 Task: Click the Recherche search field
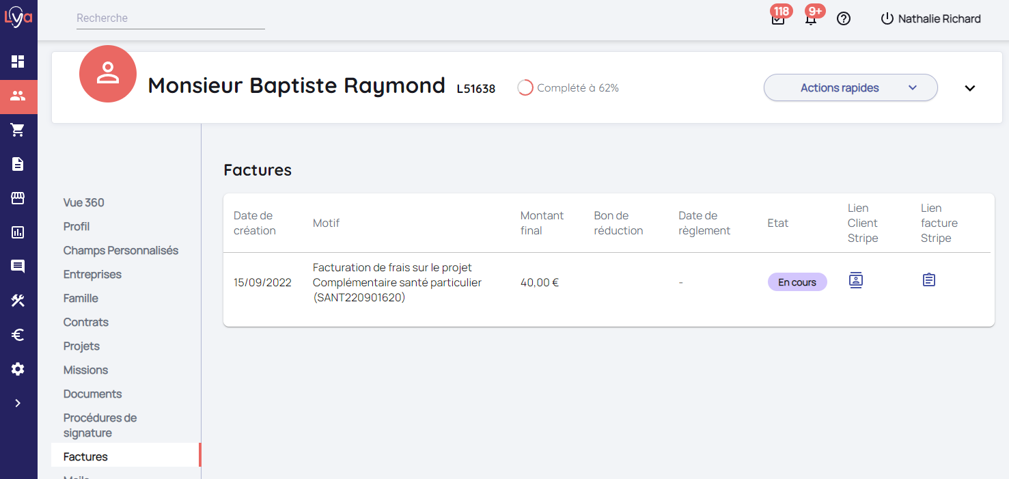(170, 18)
